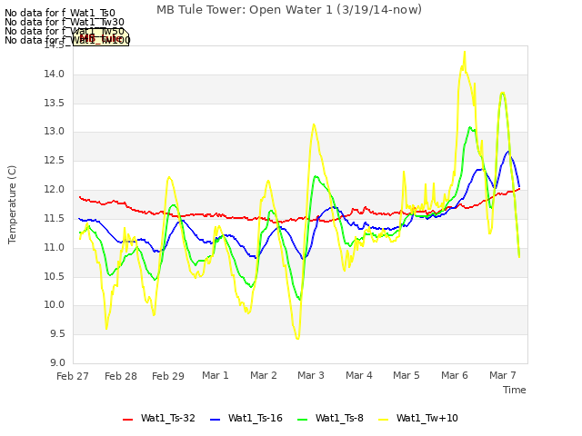Click the 10.0 y-axis tick label

[55, 305]
